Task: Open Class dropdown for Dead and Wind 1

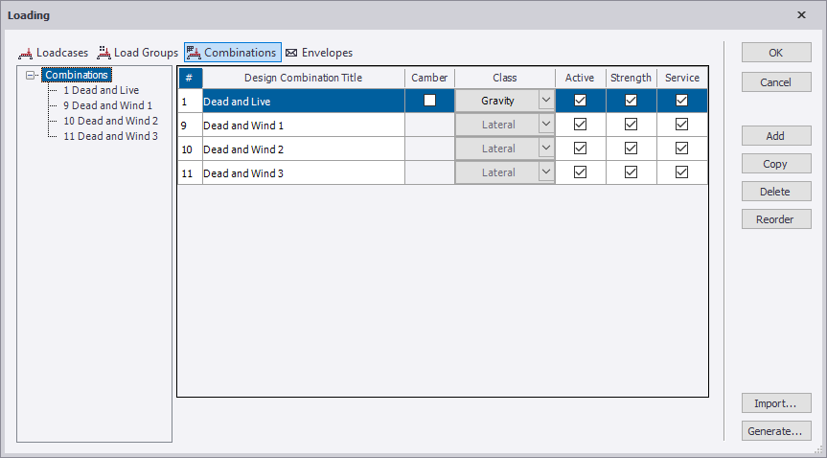Action: (x=546, y=125)
